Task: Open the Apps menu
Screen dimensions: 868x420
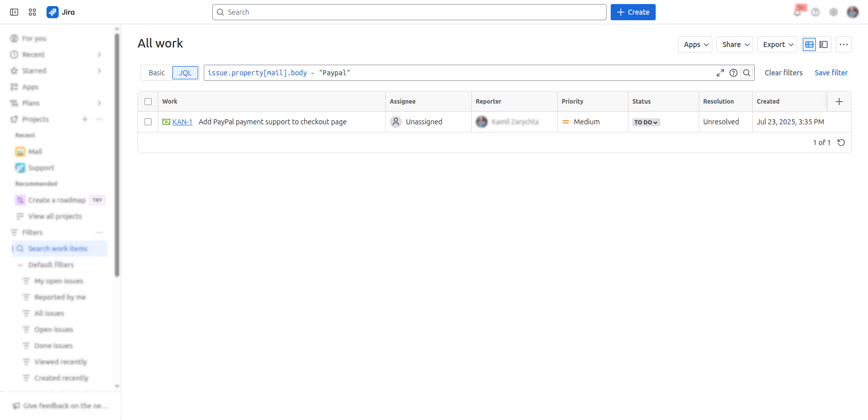Action: (696, 44)
